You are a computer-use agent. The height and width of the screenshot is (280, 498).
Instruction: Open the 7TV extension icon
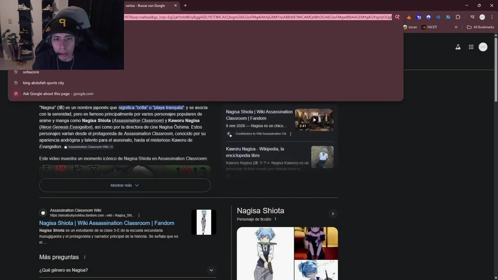(x=448, y=17)
